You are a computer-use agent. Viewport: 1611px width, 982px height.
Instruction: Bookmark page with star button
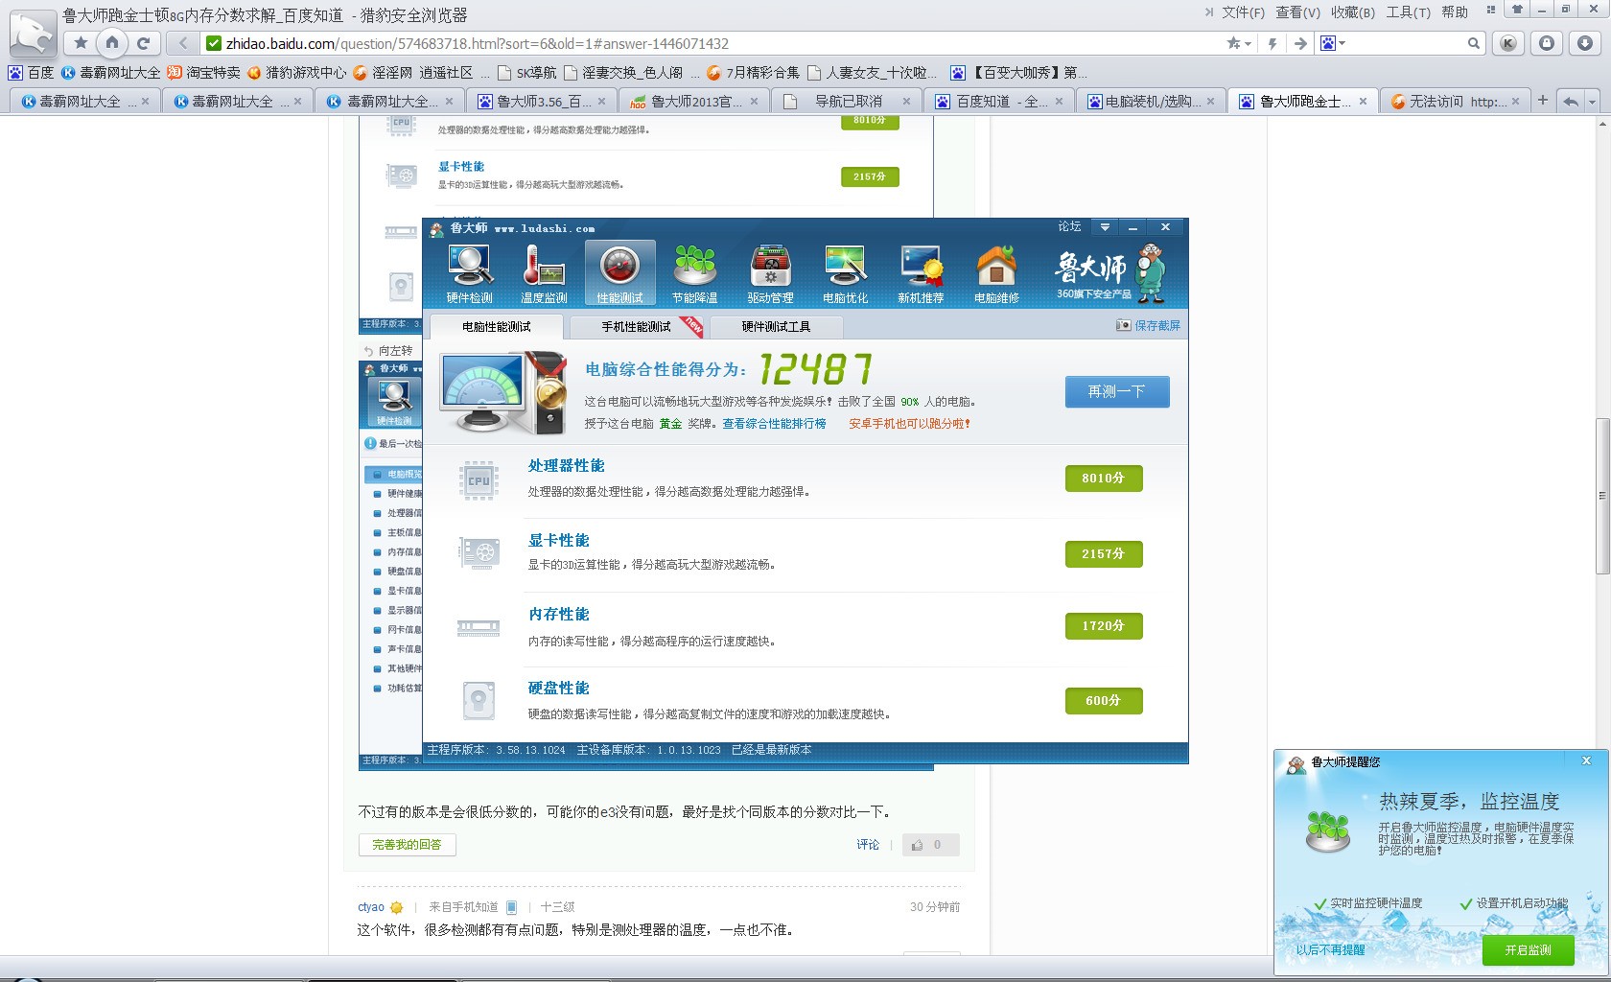(81, 42)
